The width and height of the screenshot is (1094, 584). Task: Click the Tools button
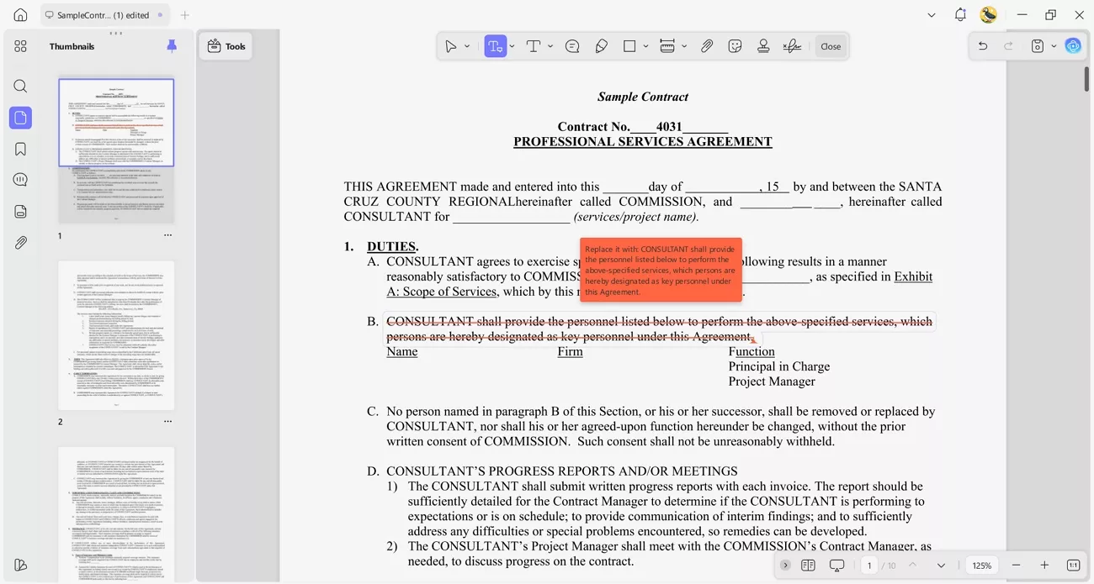point(226,46)
